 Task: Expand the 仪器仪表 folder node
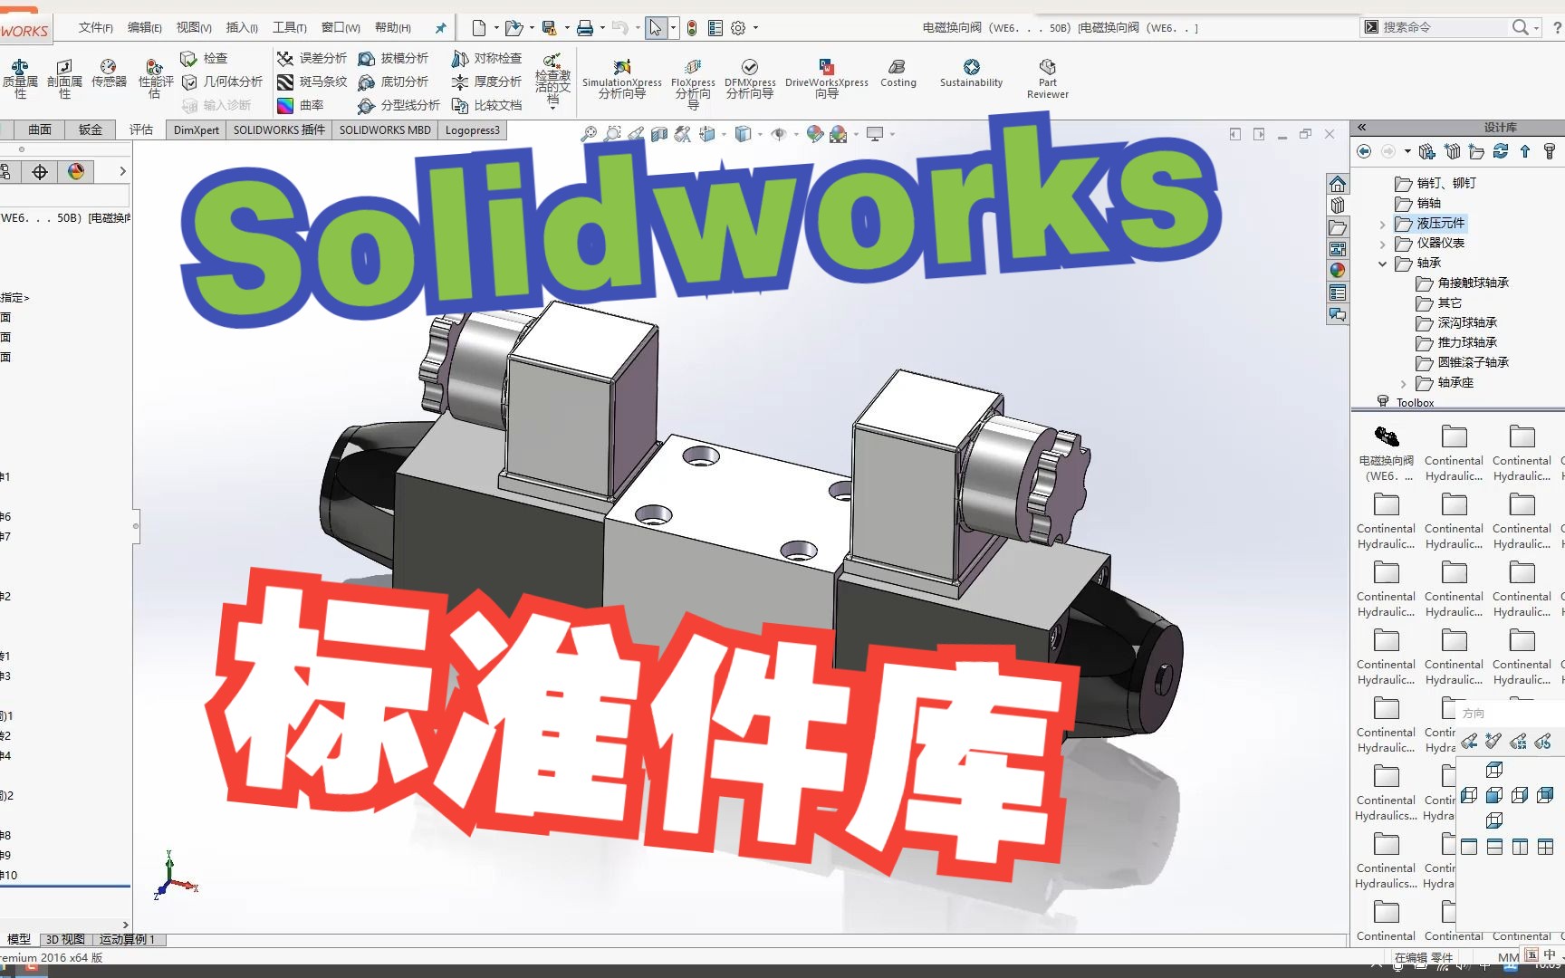pyautogui.click(x=1382, y=244)
